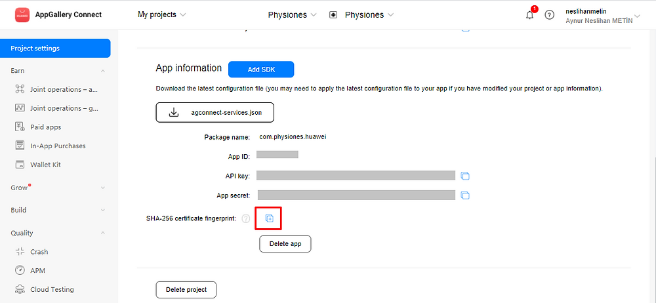Open the notifications bell
Image resolution: width=656 pixels, height=303 pixels.
tap(529, 15)
